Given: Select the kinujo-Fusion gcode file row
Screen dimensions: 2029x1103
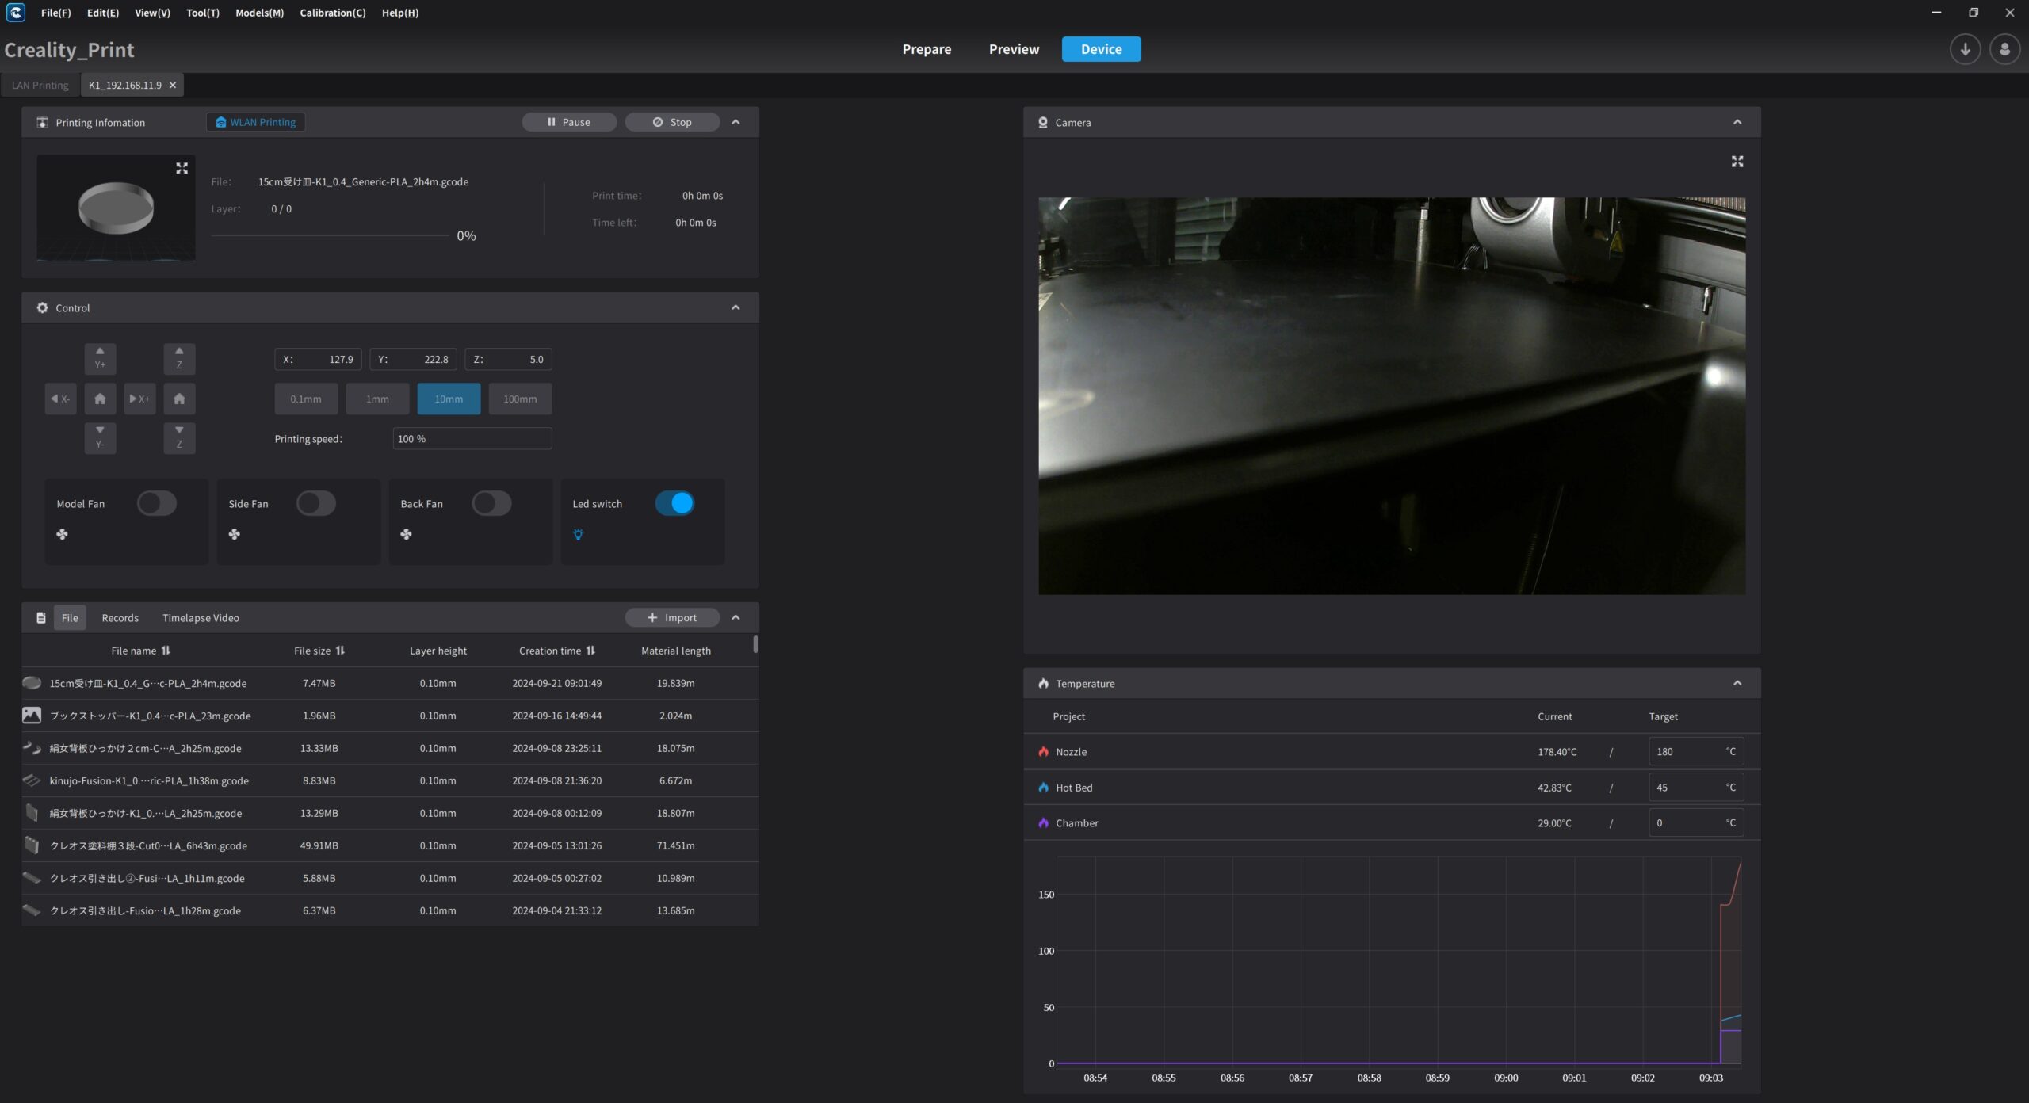Looking at the screenshot, I should pos(389,780).
